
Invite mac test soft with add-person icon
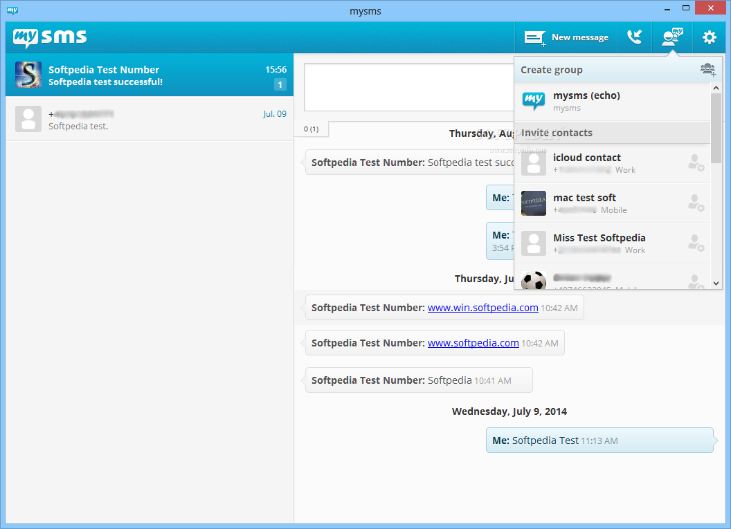click(696, 203)
